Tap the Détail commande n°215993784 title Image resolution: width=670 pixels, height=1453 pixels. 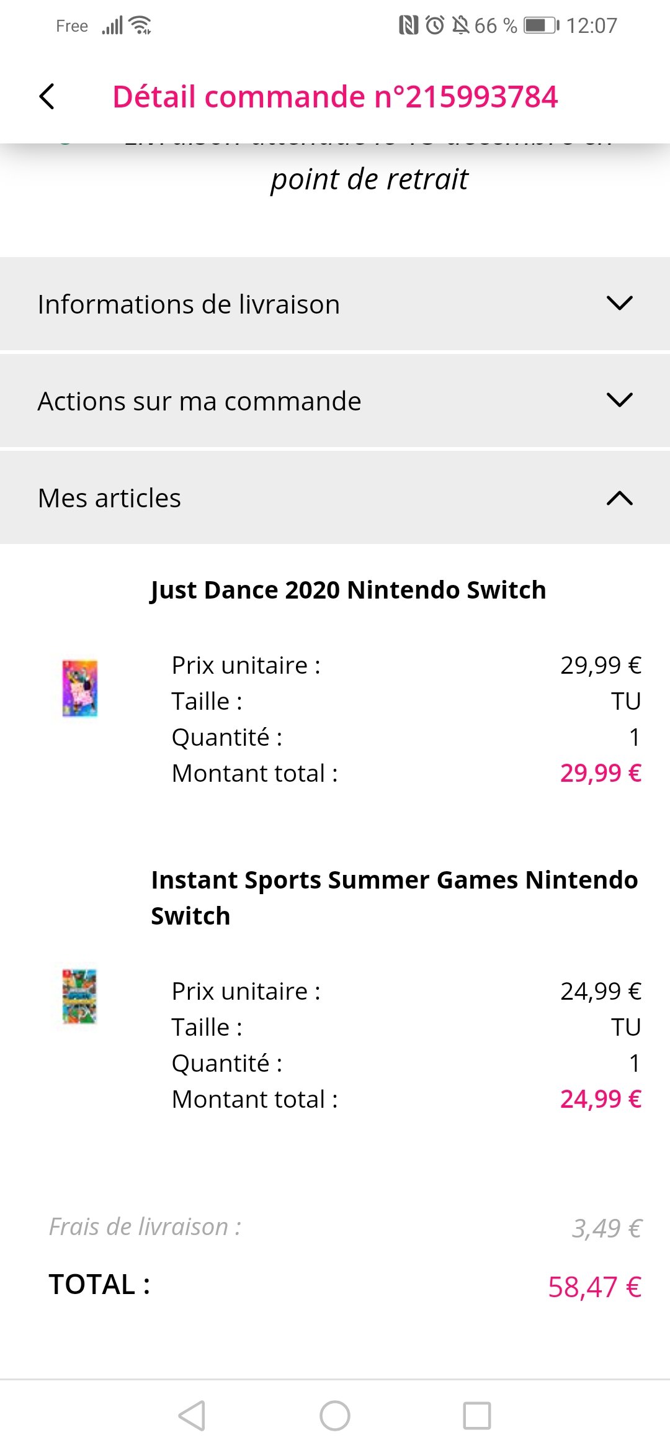point(335,97)
